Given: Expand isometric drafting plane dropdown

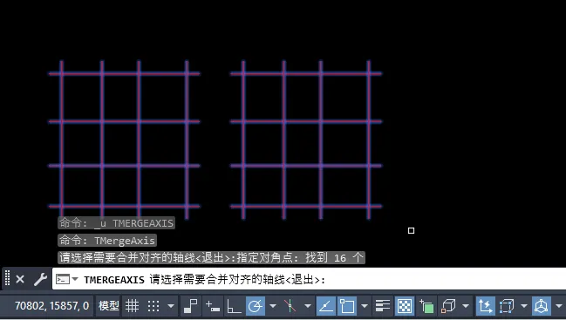Looking at the screenshot, I should tap(308, 306).
